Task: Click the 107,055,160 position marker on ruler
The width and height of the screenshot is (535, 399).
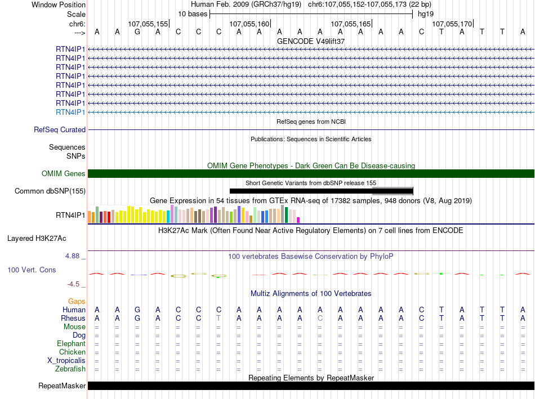Action: click(249, 24)
